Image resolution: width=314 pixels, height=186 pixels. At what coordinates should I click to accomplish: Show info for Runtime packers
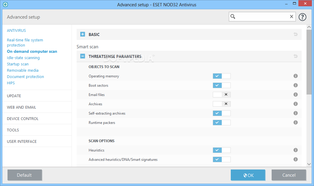296,122
